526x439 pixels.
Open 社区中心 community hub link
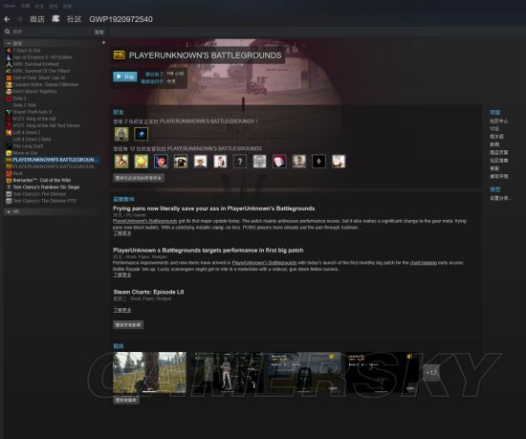pyautogui.click(x=499, y=121)
